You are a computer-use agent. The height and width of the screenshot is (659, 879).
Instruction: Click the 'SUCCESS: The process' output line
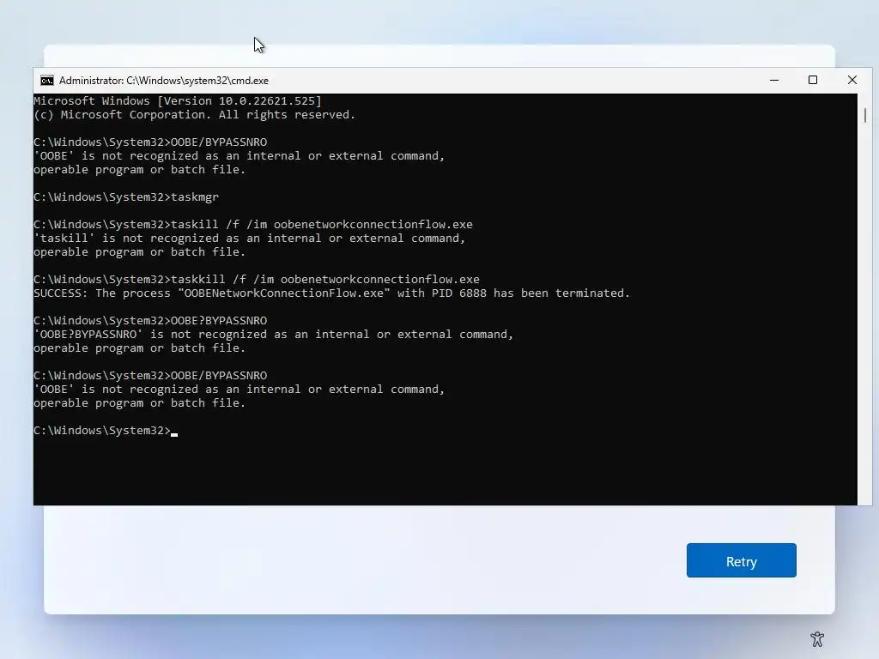tap(332, 293)
